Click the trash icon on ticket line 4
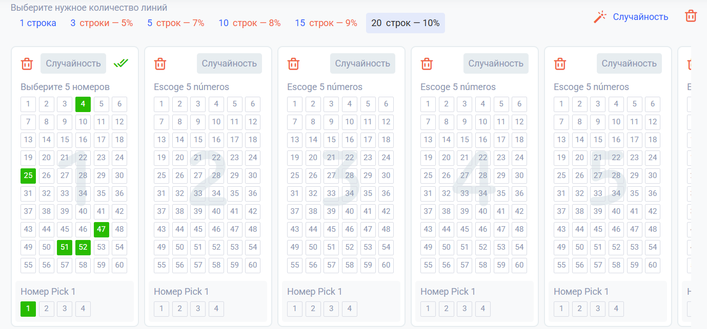Image resolution: width=707 pixels, height=329 pixels. 427,64
